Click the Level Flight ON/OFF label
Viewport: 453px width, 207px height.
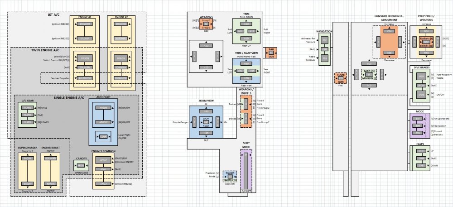[x=124, y=136]
